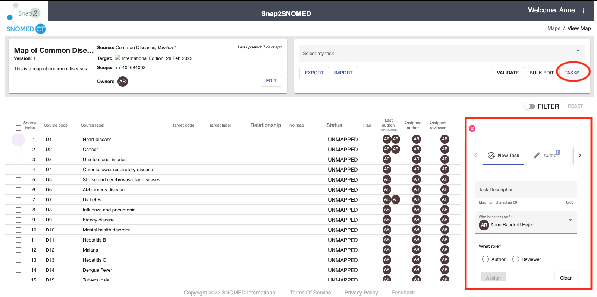Click UNMAPPED status of Hepatitis C row
The image size is (597, 297).
click(x=343, y=260)
